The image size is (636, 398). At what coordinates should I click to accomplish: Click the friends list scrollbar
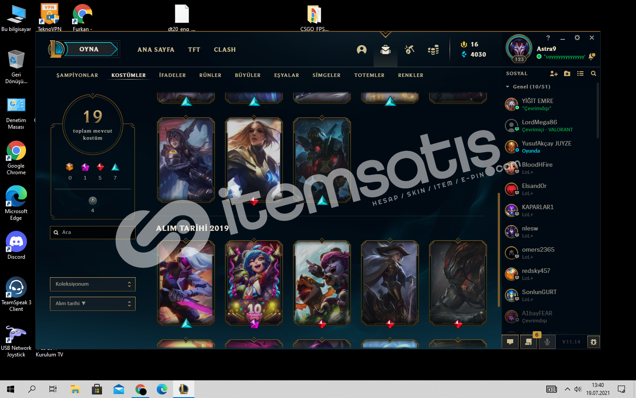click(598, 111)
